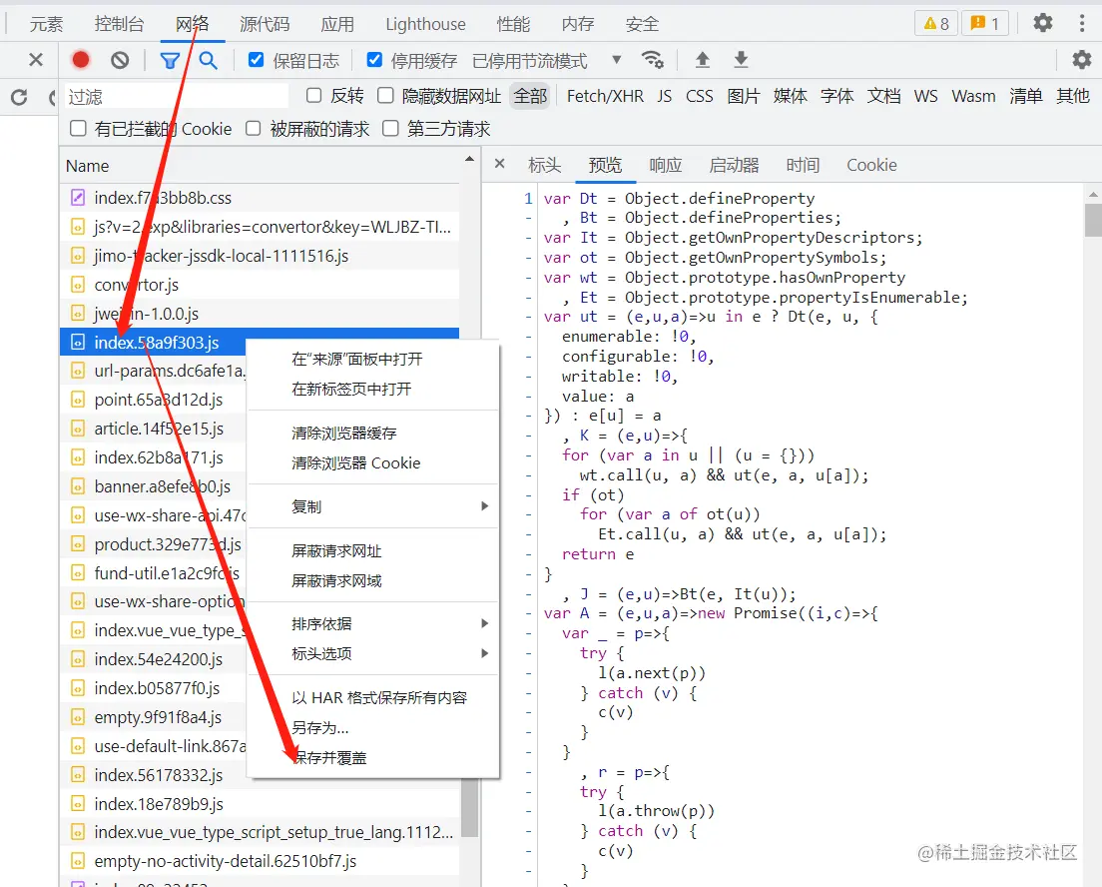This screenshot has height=887, width=1102.
Task: Choose 在新标签页中打开 menu entry
Action: tap(373, 389)
